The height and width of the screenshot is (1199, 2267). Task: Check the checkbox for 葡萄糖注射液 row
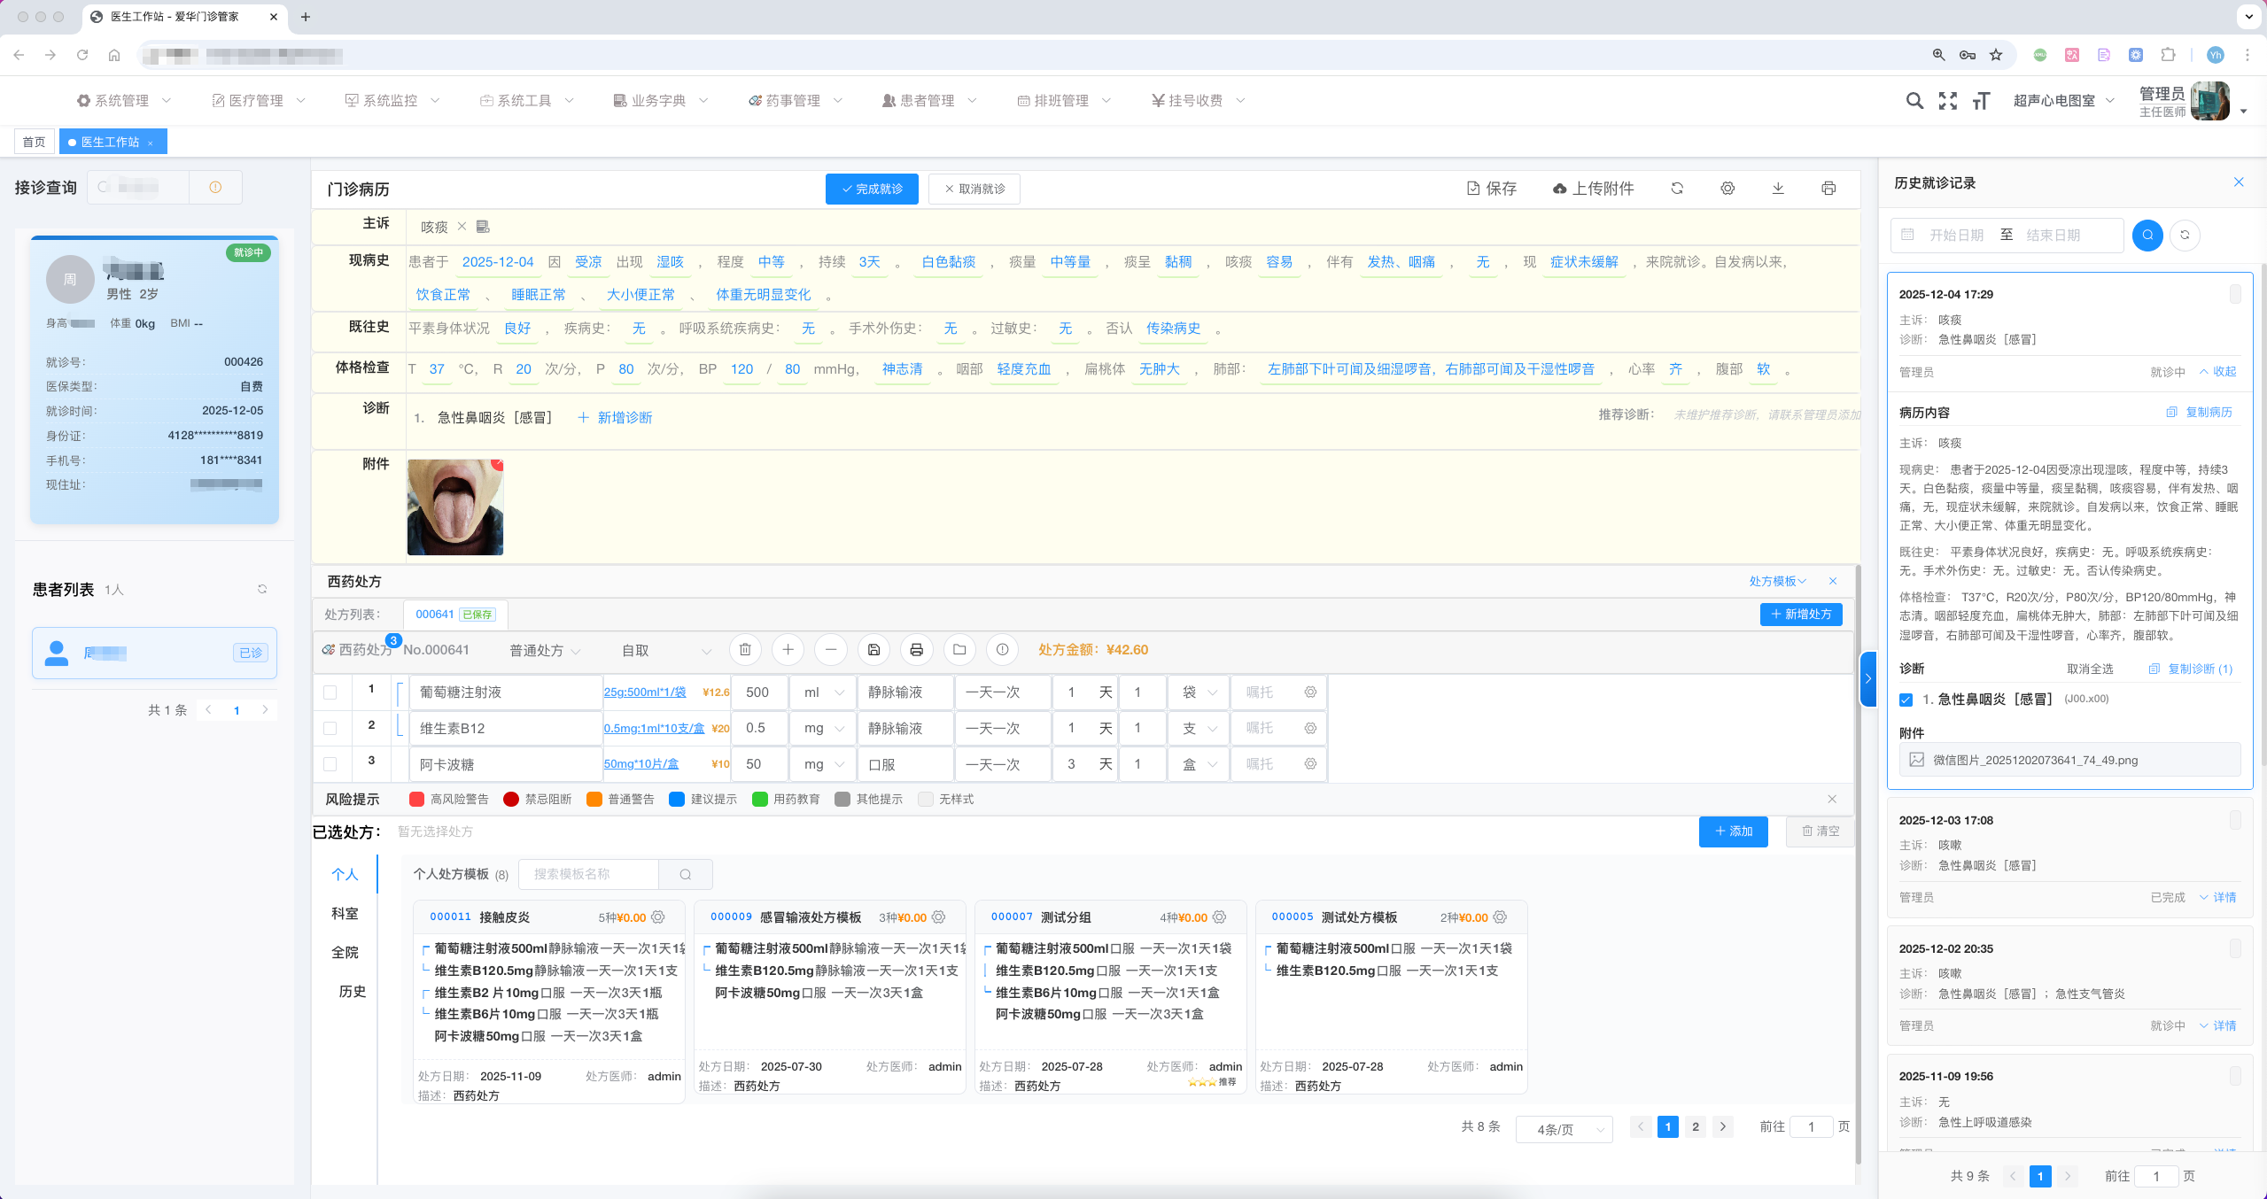pos(330,692)
